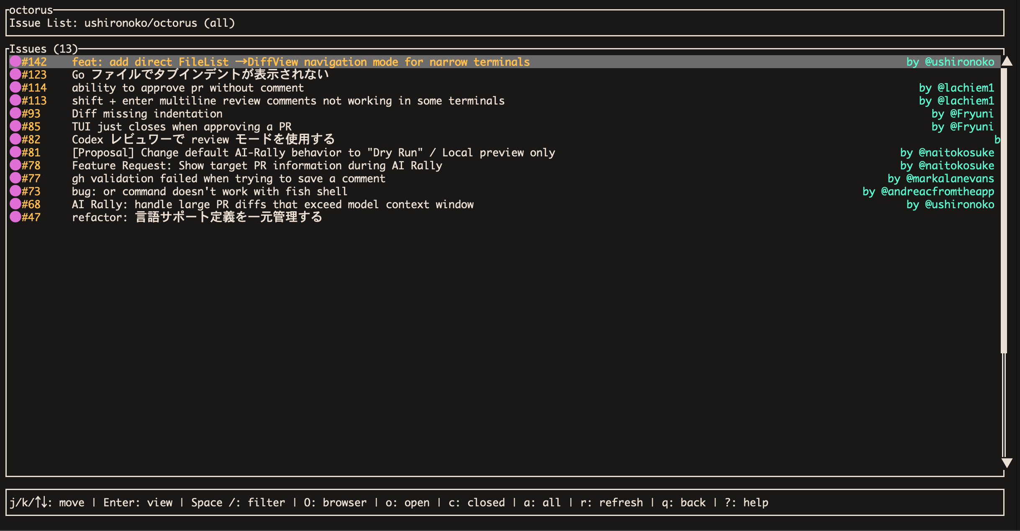Screen dimensions: 1020x531
Task: Click 'c: closed' filter hint
Action: 477,502
